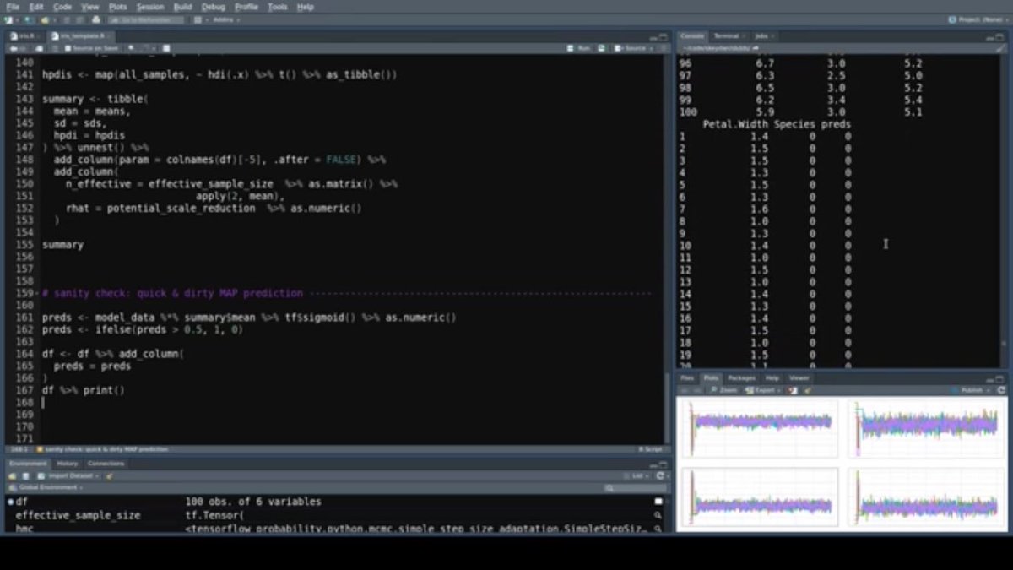Click the bottom-left trace plot
The height and width of the screenshot is (570, 1013).
(x=760, y=497)
